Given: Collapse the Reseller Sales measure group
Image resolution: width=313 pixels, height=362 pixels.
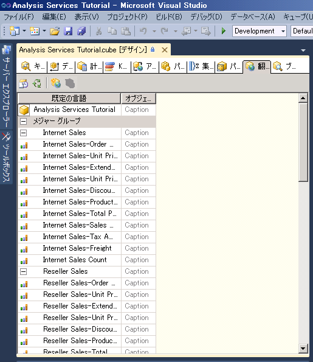Looking at the screenshot, I should click(23, 271).
